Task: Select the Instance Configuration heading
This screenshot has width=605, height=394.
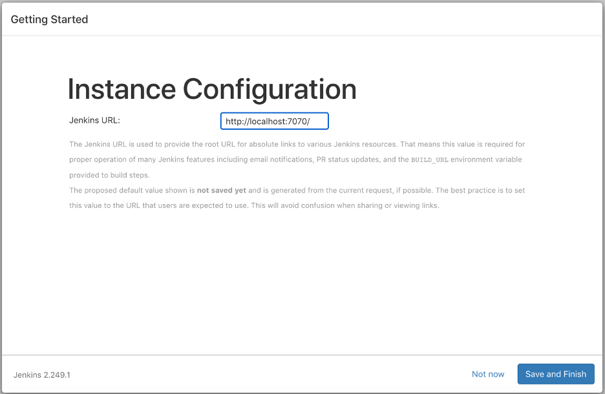Action: tap(212, 89)
